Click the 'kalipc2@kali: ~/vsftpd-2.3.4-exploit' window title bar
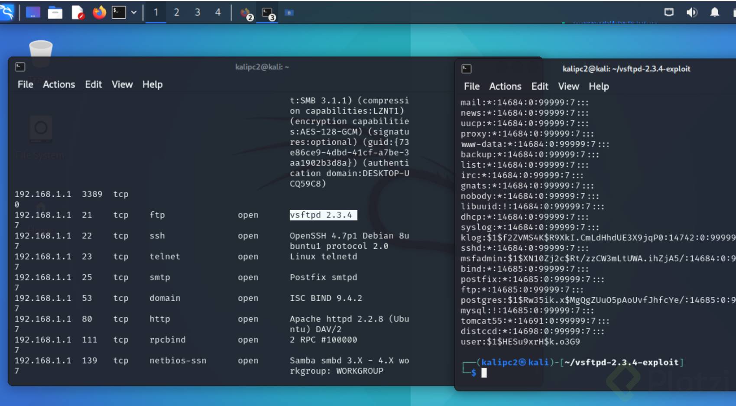 [x=626, y=69]
